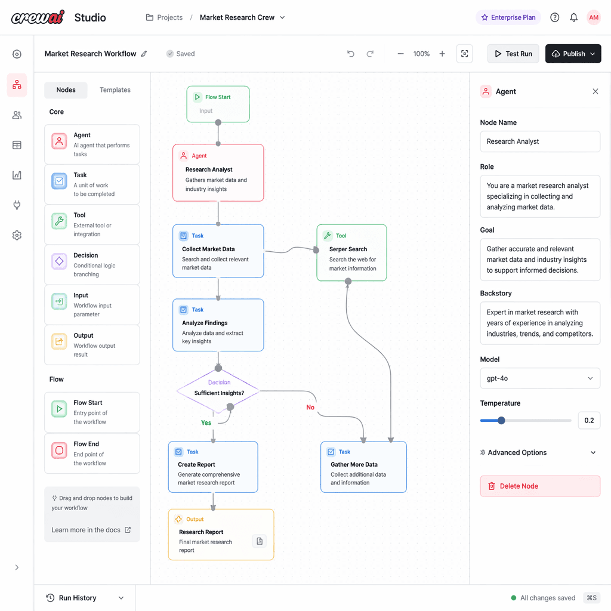The height and width of the screenshot is (611, 611).
Task: Click the undo arrow icon
Action: click(351, 53)
